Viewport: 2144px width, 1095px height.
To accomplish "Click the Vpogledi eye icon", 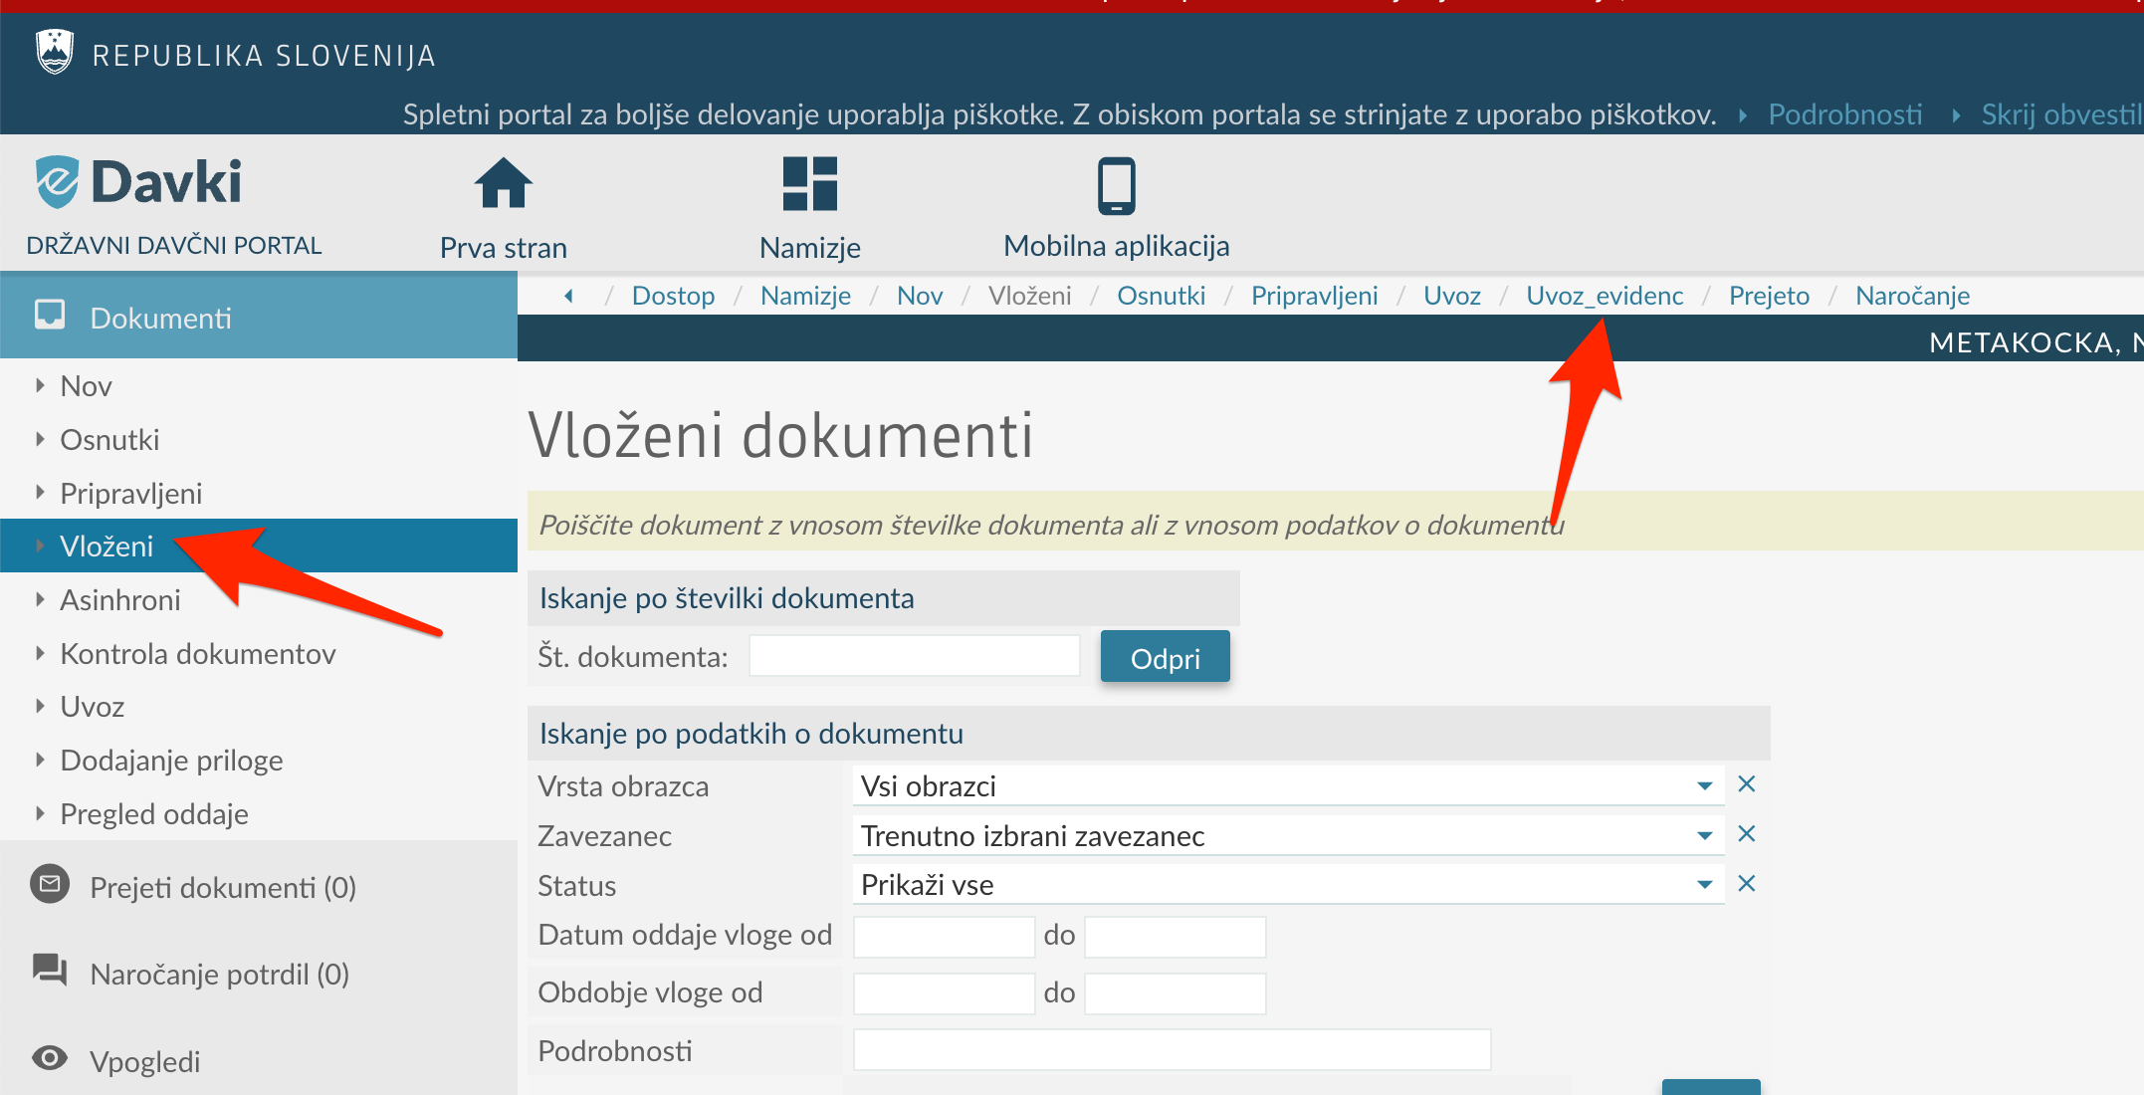I will 50,1057.
